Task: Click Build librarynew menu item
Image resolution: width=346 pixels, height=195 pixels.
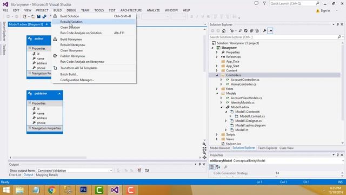Action: click(x=94, y=39)
